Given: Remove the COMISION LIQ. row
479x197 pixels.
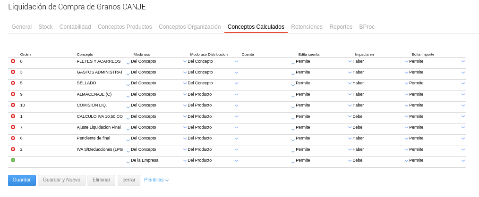Looking at the screenshot, I should 13,105.
